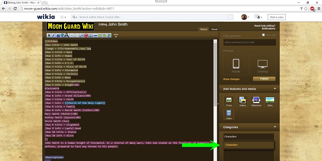
Task: Show more toolbar tools
Action: tap(116, 35)
